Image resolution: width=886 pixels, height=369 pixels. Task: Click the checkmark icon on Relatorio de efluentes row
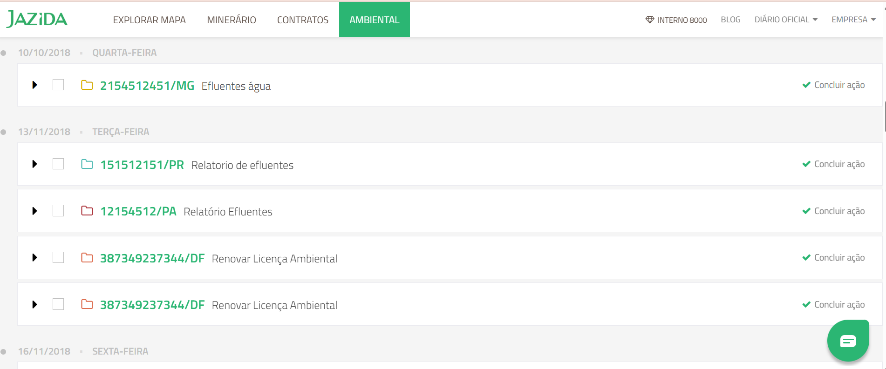[806, 164]
